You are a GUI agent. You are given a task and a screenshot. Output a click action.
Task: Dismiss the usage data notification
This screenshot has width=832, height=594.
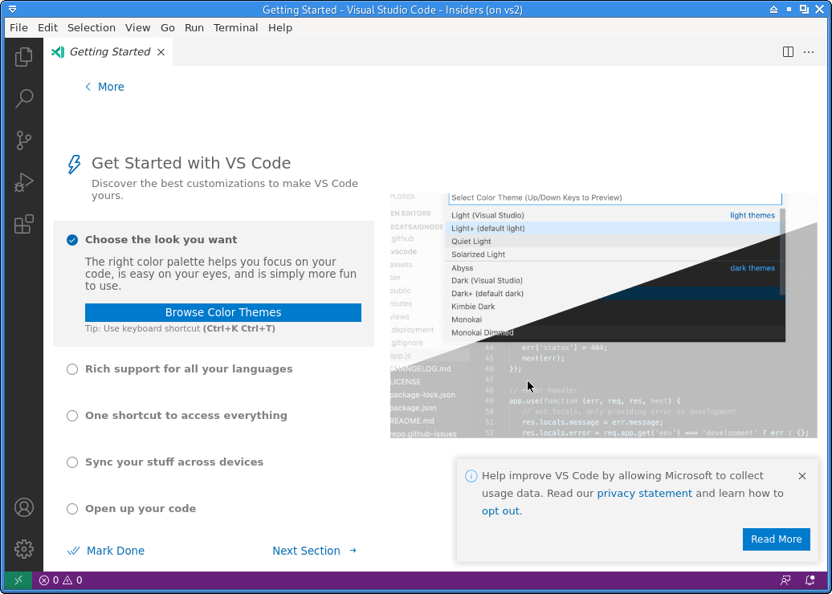(802, 476)
